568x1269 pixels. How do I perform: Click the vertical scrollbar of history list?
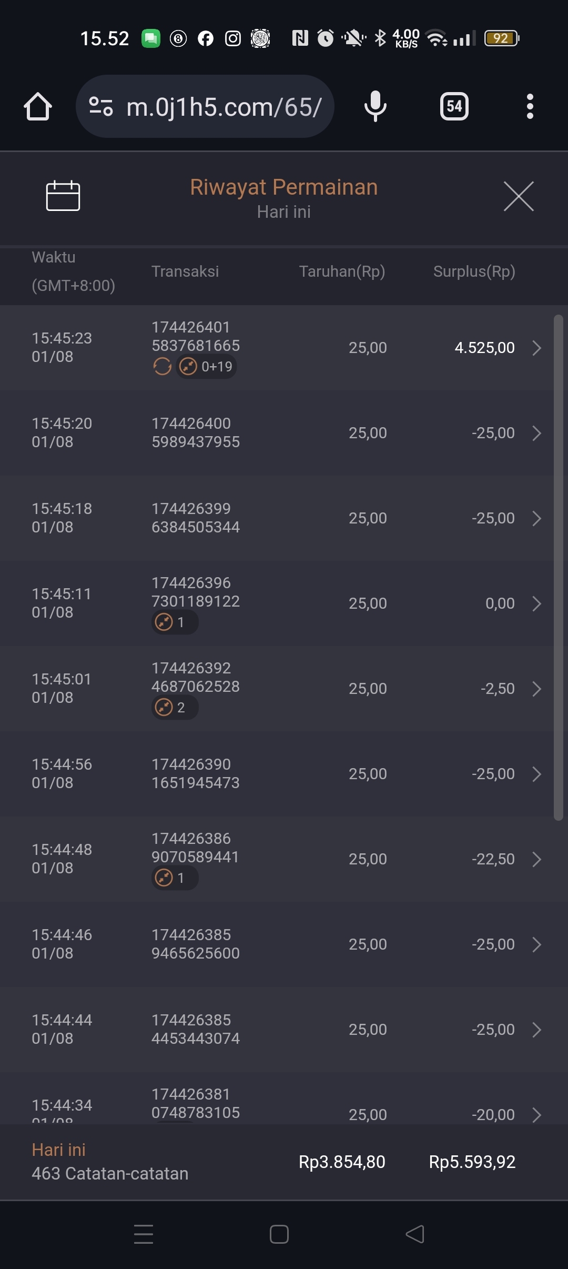558,567
